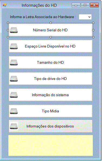Image resolution: width=102 pixels, height=161 pixels.
Task: Click the Informe a Letra Associada label
Action: 43,17
